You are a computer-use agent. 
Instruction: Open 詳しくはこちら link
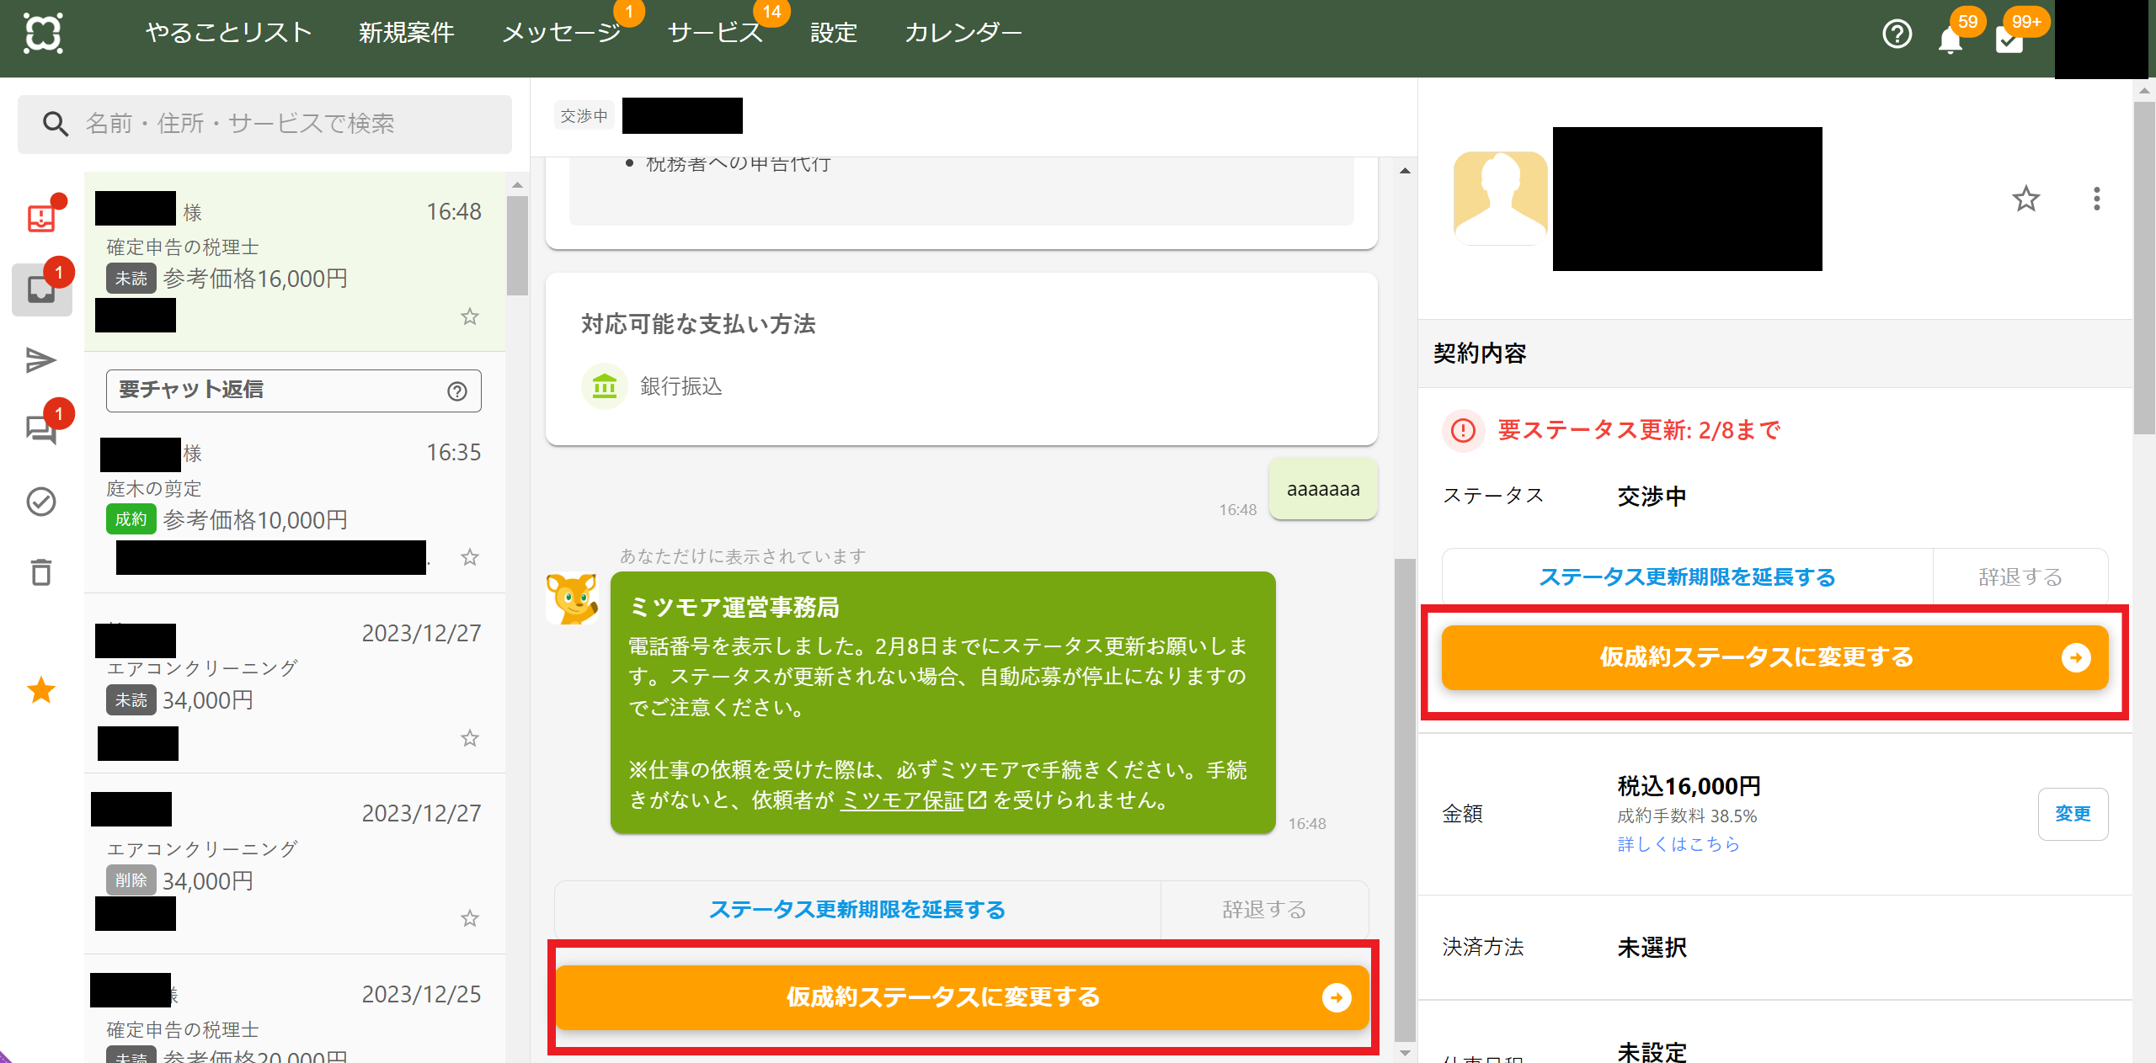[x=1678, y=844]
